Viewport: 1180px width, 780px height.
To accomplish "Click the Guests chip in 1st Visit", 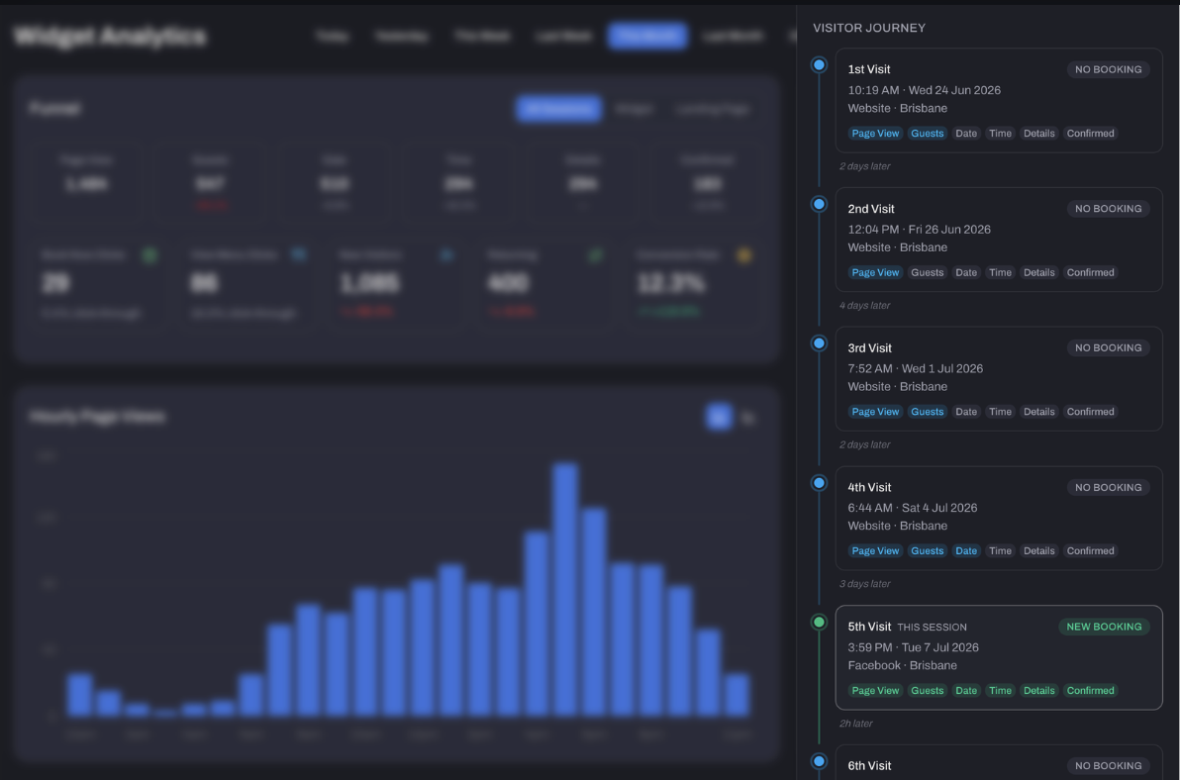I will [928, 133].
